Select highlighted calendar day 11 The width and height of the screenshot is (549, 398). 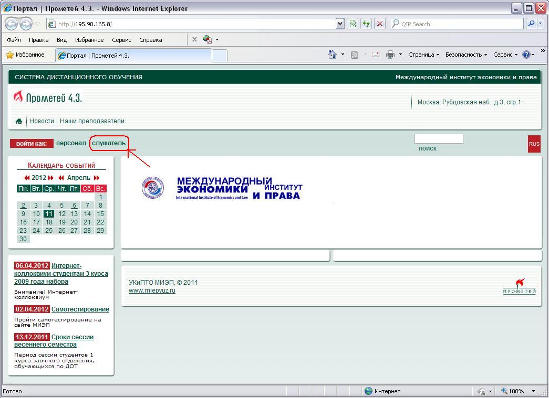pyautogui.click(x=49, y=214)
